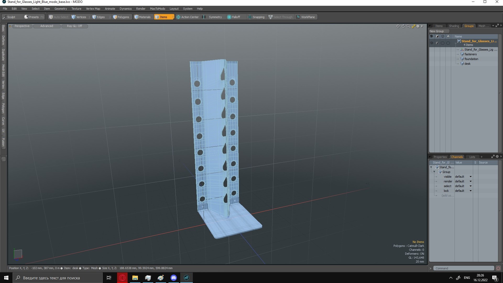Open the lock channel default dropdown

[x=471, y=191]
